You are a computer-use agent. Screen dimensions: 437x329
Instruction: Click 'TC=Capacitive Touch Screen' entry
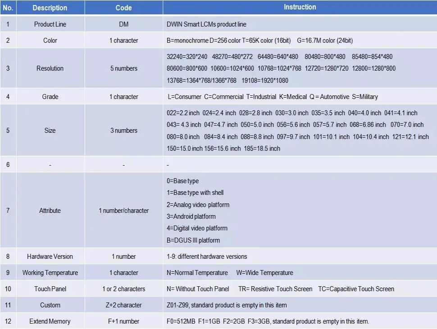[356, 288]
